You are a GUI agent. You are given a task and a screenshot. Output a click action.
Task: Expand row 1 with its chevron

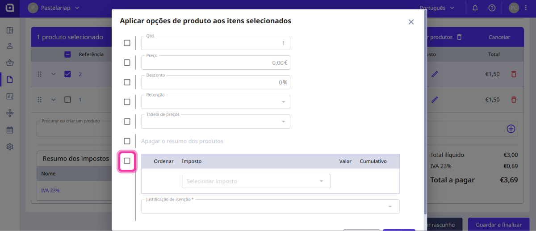[x=54, y=100]
